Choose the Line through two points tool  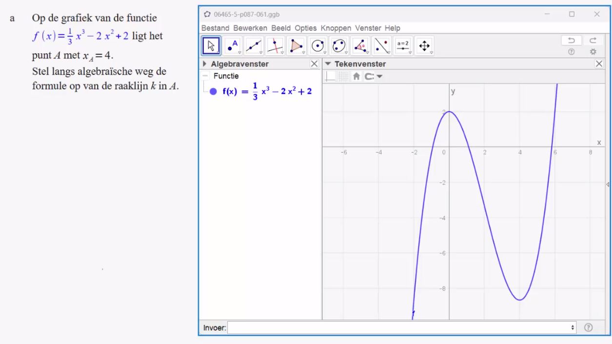(x=254, y=46)
